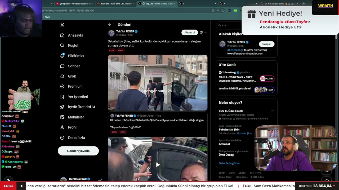Open options for the 500 TL Ödül Fırsatı ad

pyautogui.click(x=273, y=111)
